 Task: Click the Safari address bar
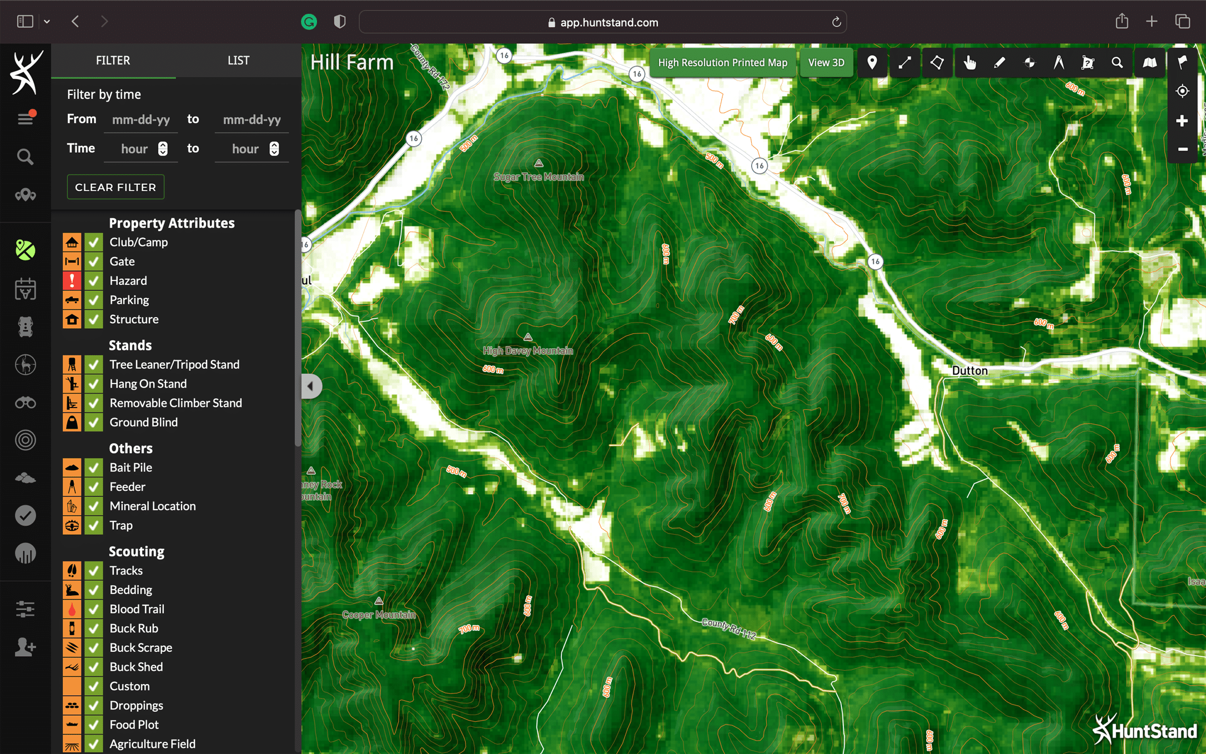pyautogui.click(x=602, y=22)
